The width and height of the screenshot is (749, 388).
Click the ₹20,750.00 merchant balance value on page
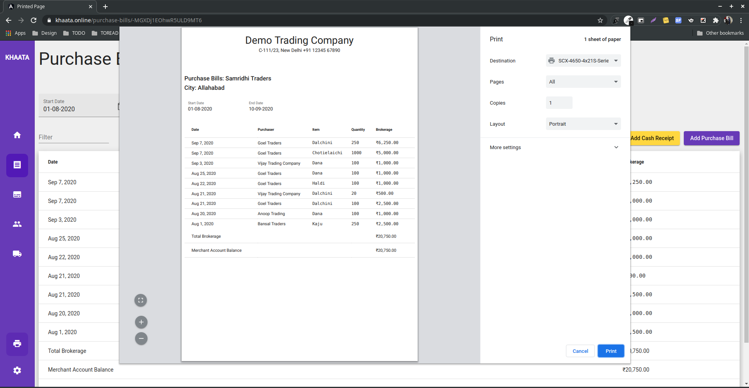click(x=636, y=370)
